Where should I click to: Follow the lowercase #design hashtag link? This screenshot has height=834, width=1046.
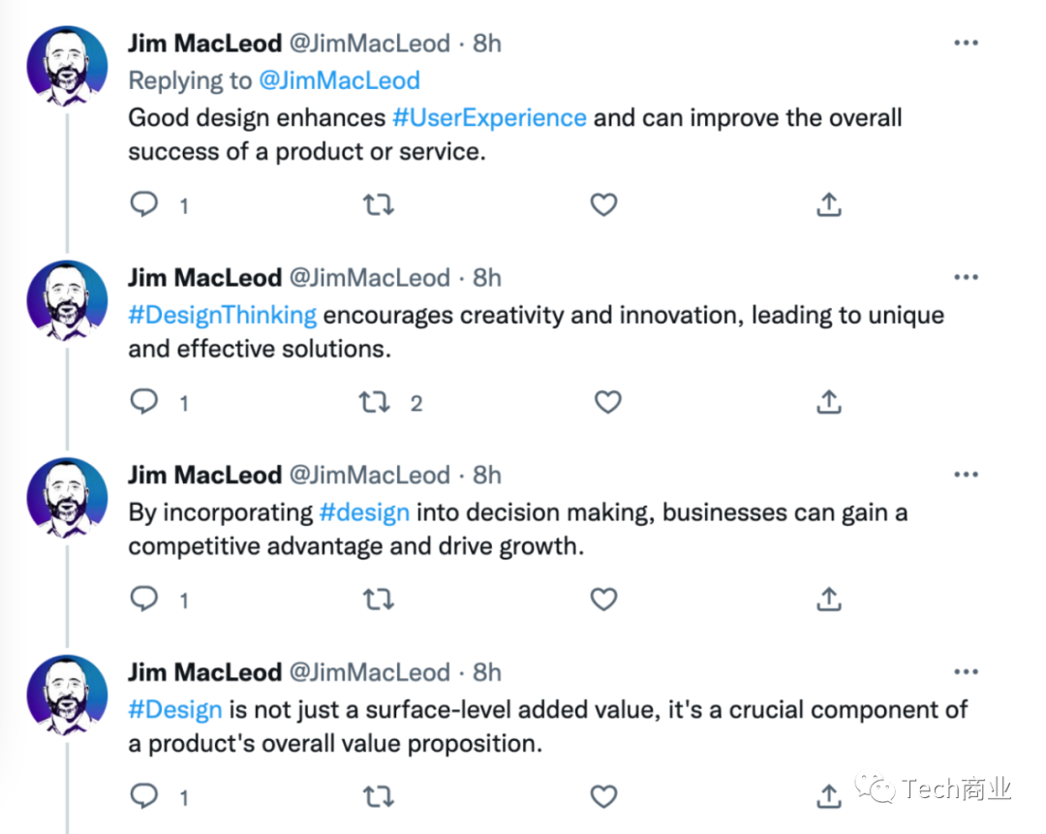(x=364, y=512)
